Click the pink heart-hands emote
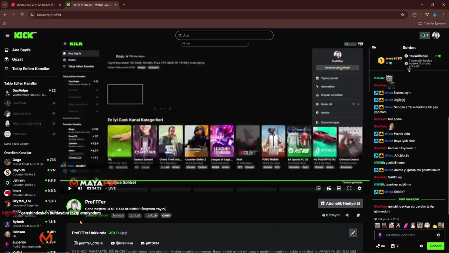Image resolution: width=449 pixels, height=253 pixels. 406,226
